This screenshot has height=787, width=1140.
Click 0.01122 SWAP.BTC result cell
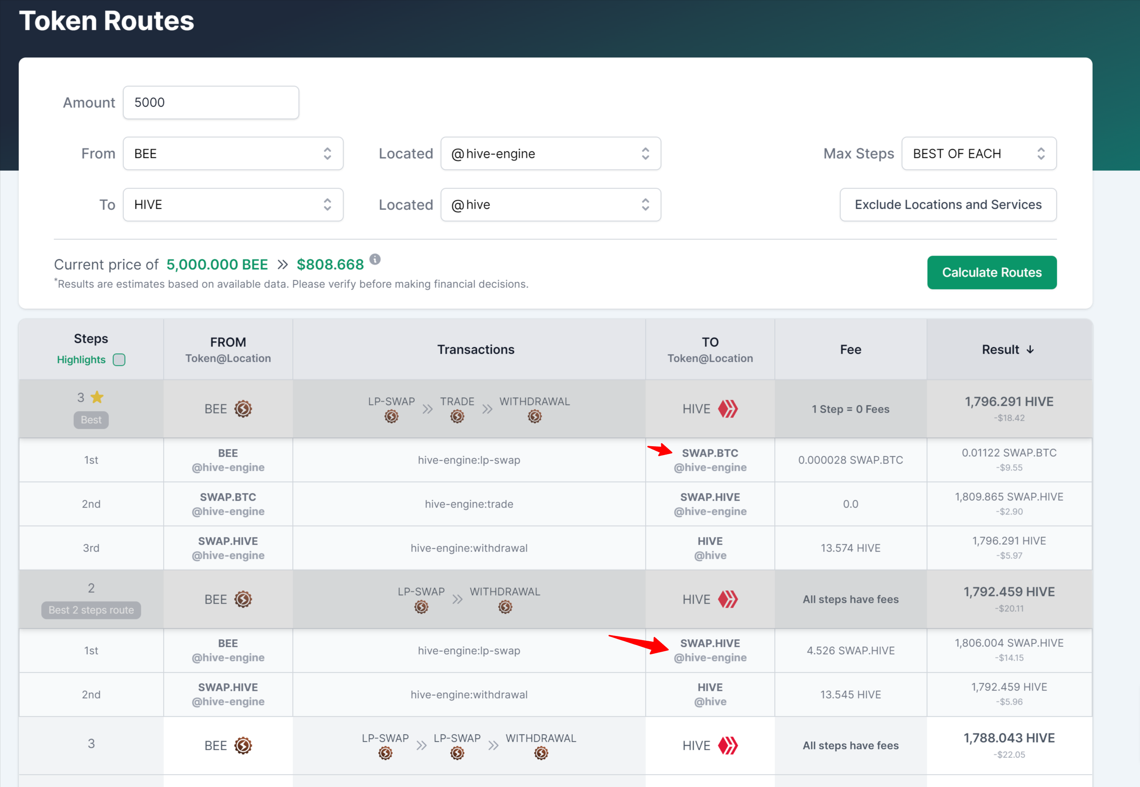coord(1009,460)
